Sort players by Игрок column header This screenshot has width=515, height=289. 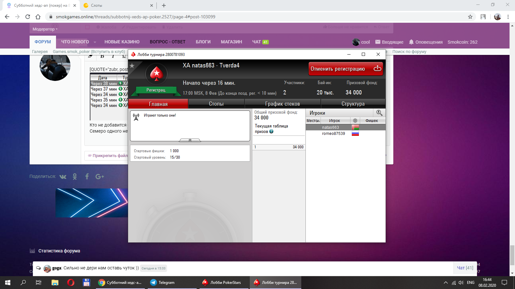[x=335, y=121]
